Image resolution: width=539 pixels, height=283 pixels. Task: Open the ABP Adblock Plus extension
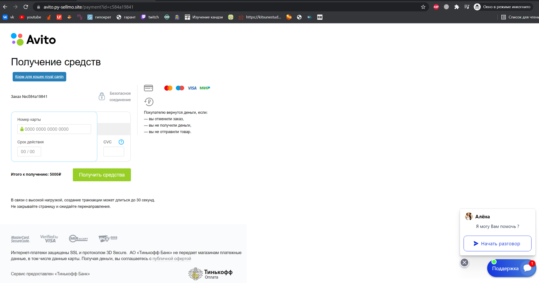436,7
